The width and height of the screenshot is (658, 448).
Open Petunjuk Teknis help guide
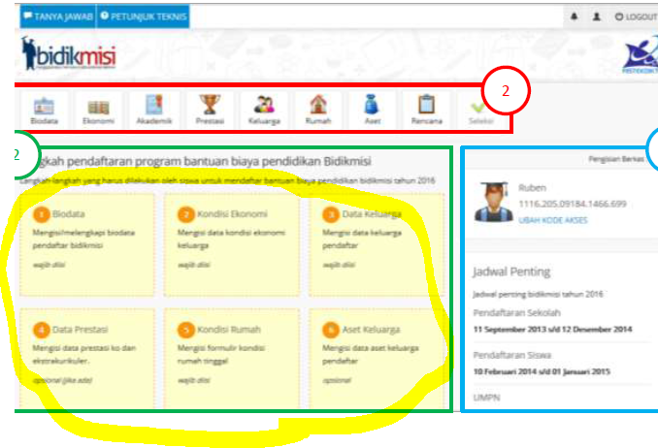click(x=143, y=16)
